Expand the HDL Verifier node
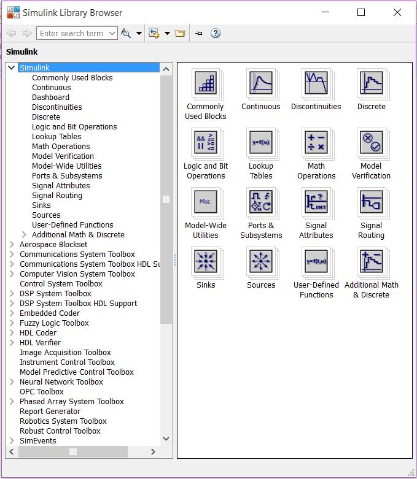This screenshot has height=479, width=417. click(12, 342)
